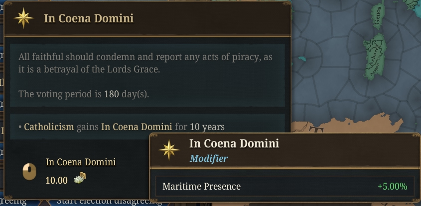Click the 10.00 cost value

57,181
